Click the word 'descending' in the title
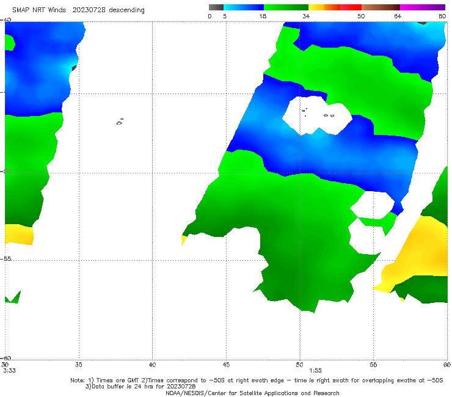Image resolution: width=452 pixels, height=397 pixels. 127,10
